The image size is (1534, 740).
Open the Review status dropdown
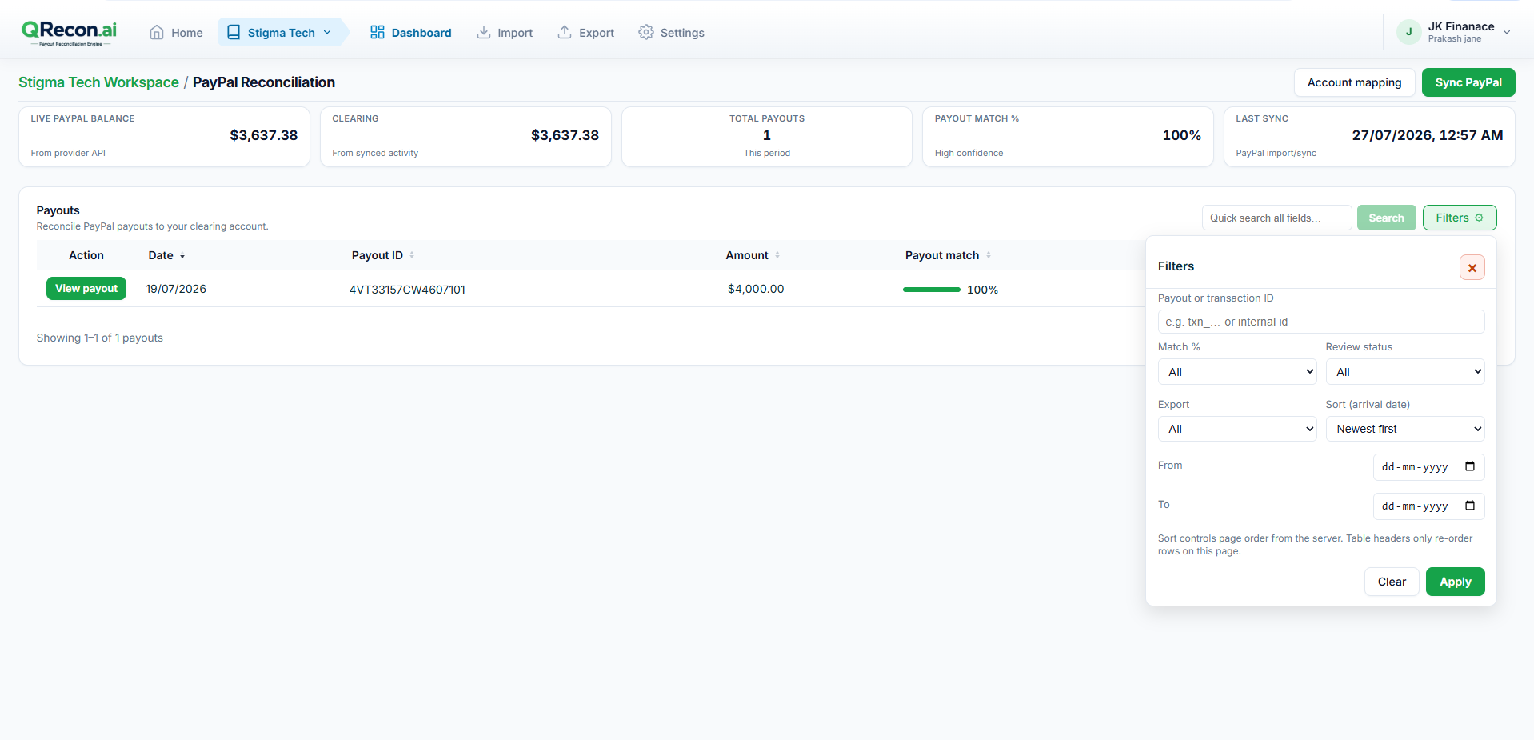click(1404, 372)
